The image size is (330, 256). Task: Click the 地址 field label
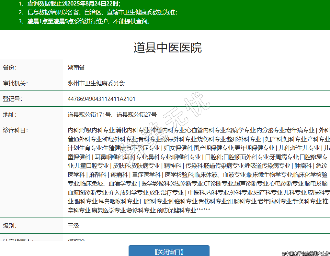[10, 114]
